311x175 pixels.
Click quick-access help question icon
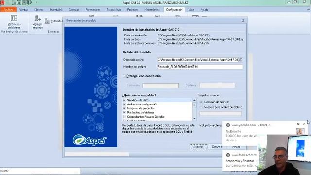tap(24, 2)
